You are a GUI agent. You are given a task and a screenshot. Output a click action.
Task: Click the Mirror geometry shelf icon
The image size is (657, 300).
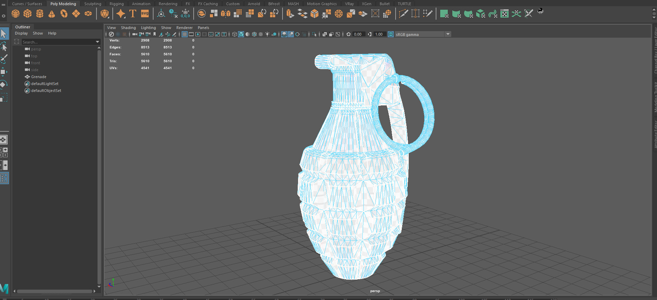(x=226, y=13)
